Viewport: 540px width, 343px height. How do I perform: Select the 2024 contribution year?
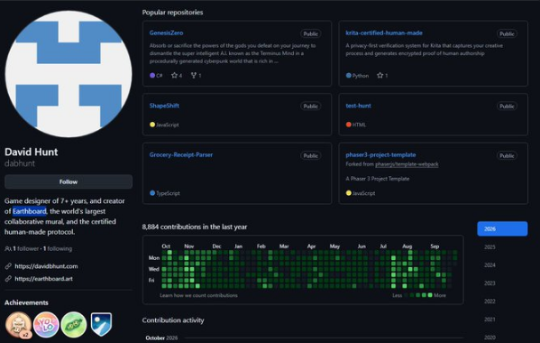[490, 265]
